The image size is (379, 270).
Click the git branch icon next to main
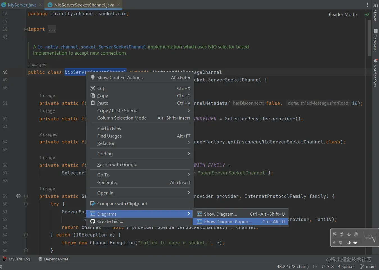coord(362,266)
